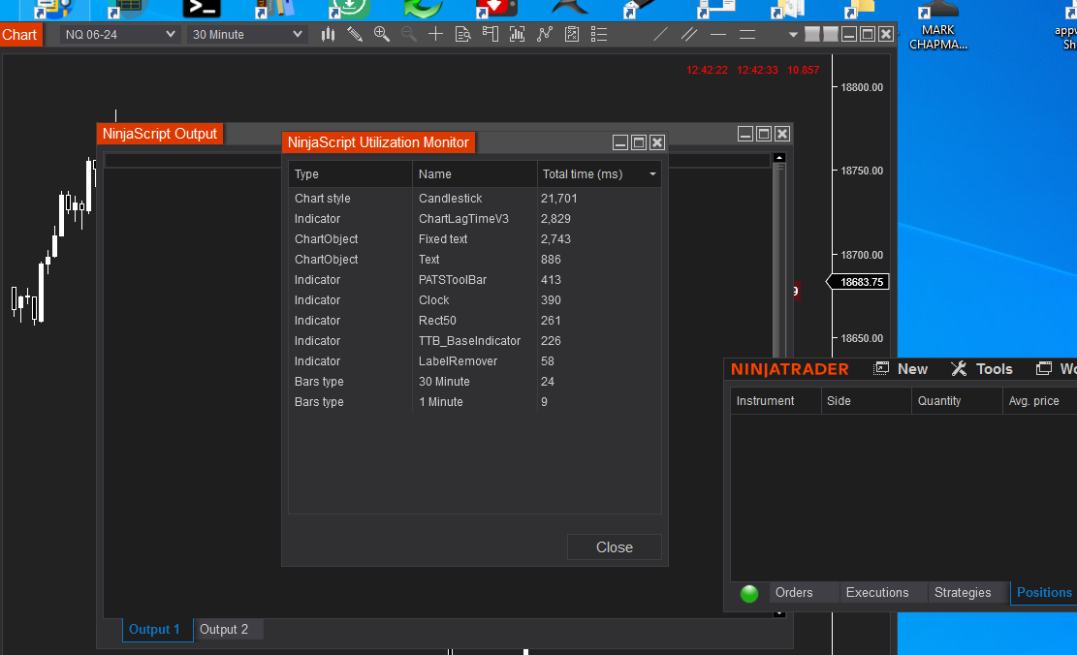Screen dimensions: 1077x655
Task: Select the 30 Minute bars type row
Action: point(475,382)
